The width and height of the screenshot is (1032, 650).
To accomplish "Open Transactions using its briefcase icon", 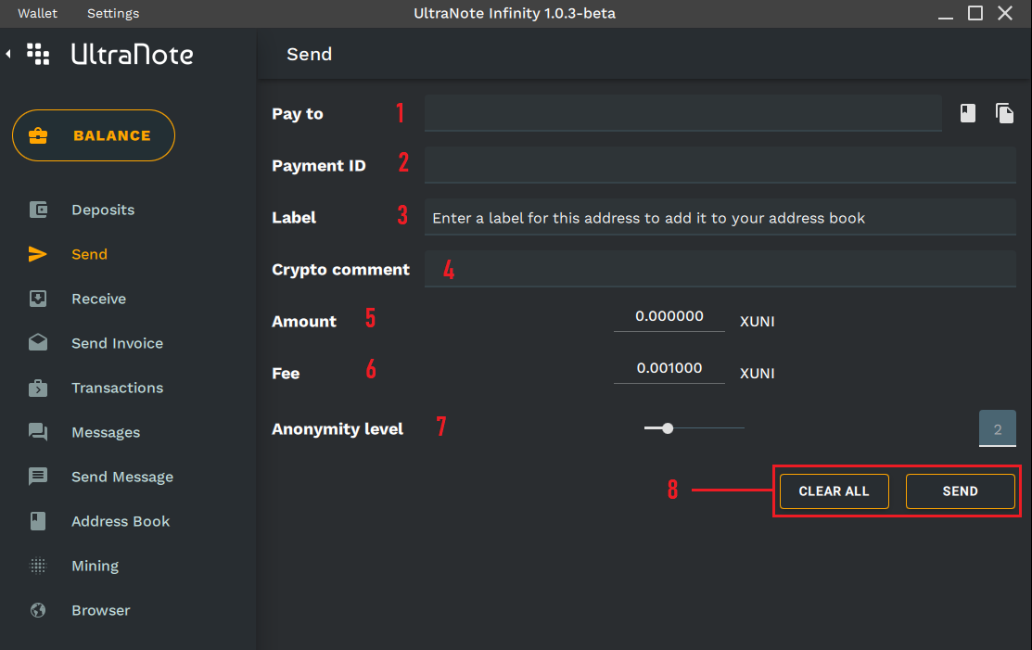I will pyautogui.click(x=38, y=388).
